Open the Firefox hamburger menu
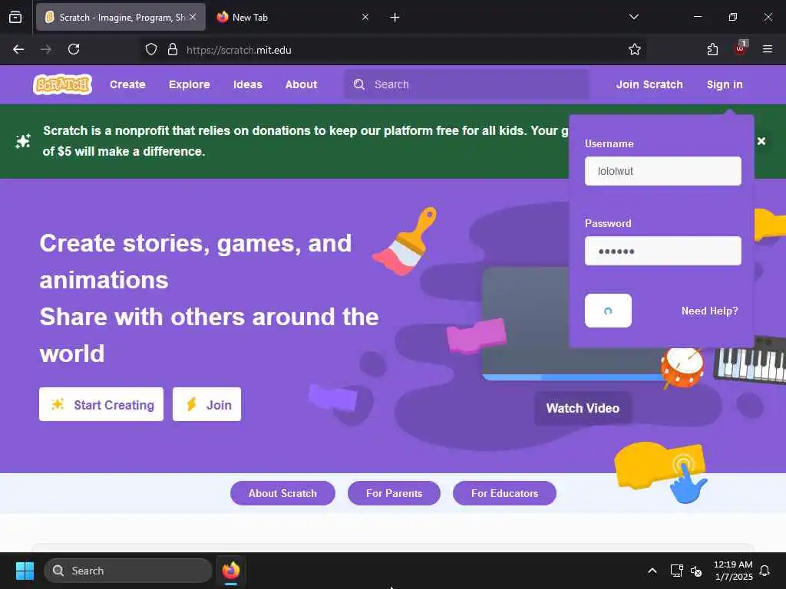 tap(768, 50)
